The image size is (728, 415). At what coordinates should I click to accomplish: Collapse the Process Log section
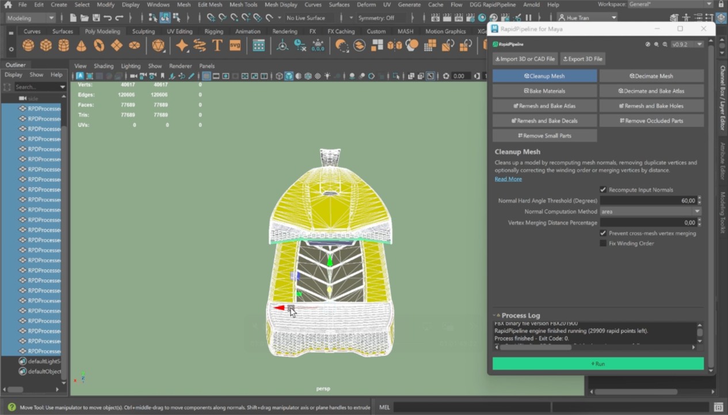tap(496, 316)
